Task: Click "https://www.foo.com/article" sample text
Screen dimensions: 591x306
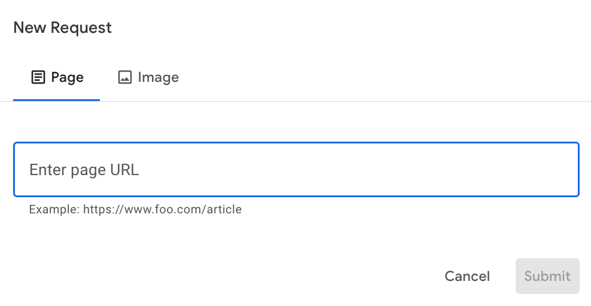Action: (x=162, y=210)
